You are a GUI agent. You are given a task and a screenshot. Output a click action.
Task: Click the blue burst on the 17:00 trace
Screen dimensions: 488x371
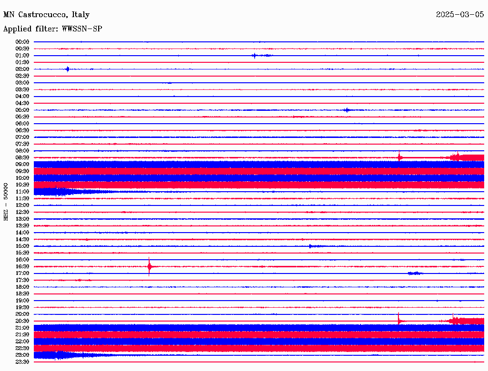pos(415,273)
